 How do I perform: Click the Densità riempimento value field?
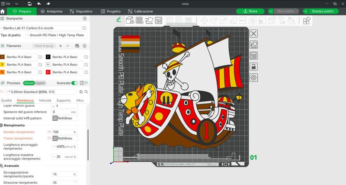[64, 132]
